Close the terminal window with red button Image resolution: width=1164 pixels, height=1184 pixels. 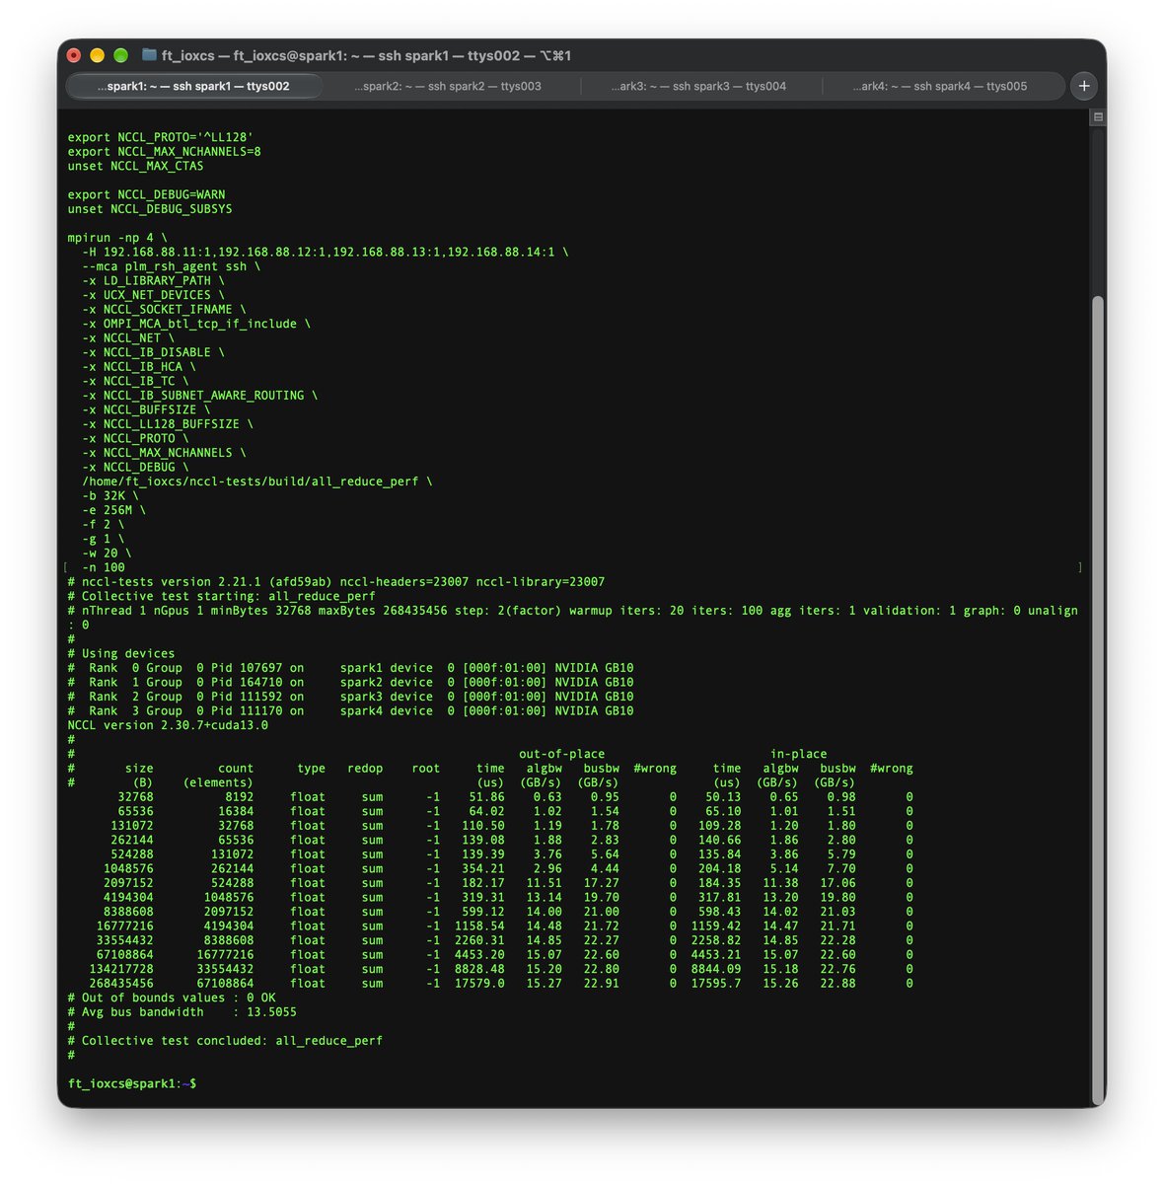click(x=74, y=55)
